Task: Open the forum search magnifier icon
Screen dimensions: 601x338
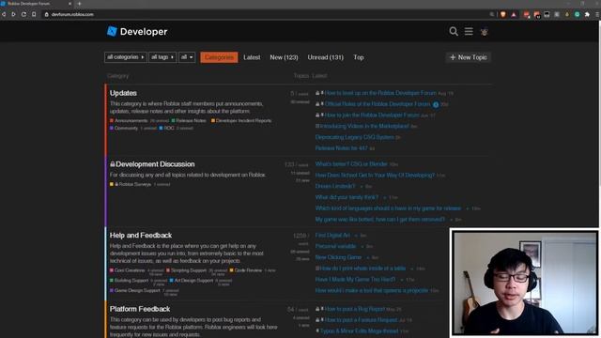Action: coord(454,31)
